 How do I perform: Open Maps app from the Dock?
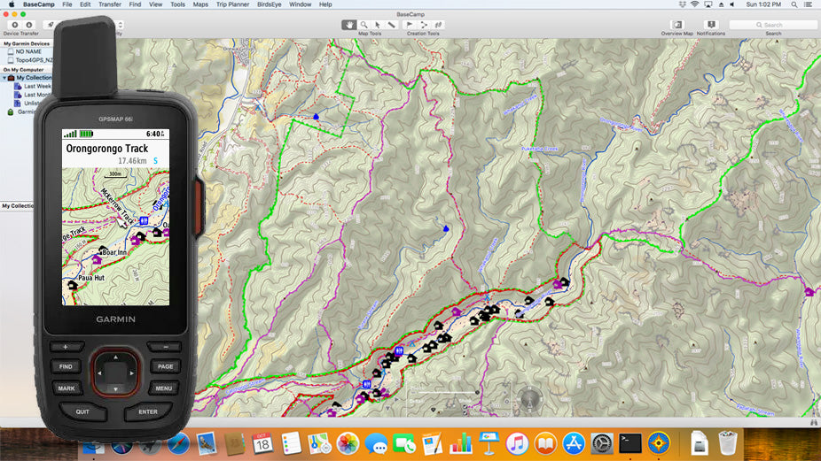tap(319, 443)
